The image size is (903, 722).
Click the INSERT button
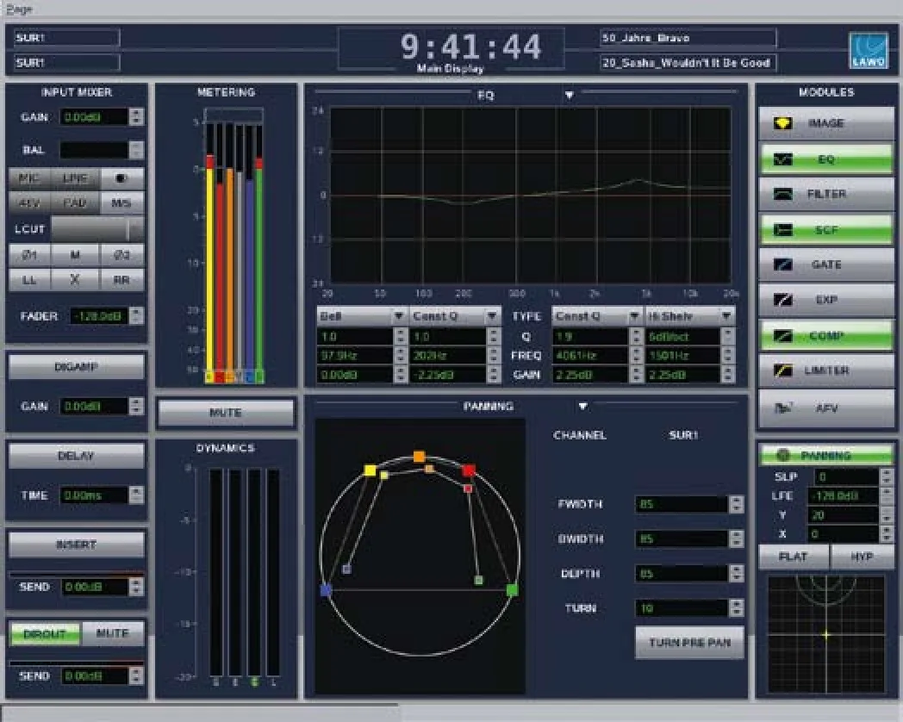click(76, 545)
